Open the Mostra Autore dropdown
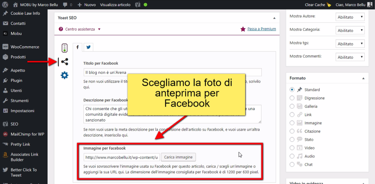This screenshot has height=184, width=375. coord(350,17)
